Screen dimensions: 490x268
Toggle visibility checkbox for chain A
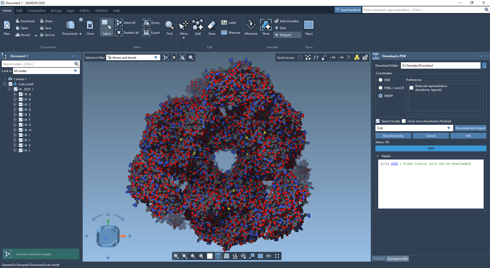coord(21,94)
